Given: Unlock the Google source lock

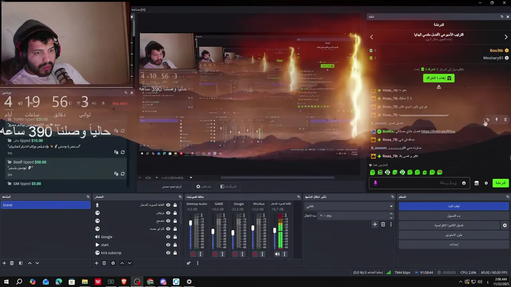Looking at the screenshot, I should [175, 237].
